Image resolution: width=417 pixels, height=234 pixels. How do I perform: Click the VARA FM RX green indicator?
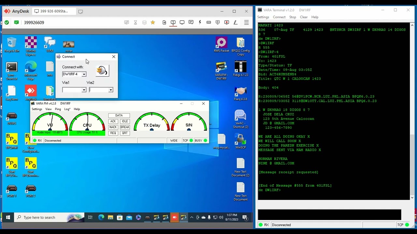[35, 141]
